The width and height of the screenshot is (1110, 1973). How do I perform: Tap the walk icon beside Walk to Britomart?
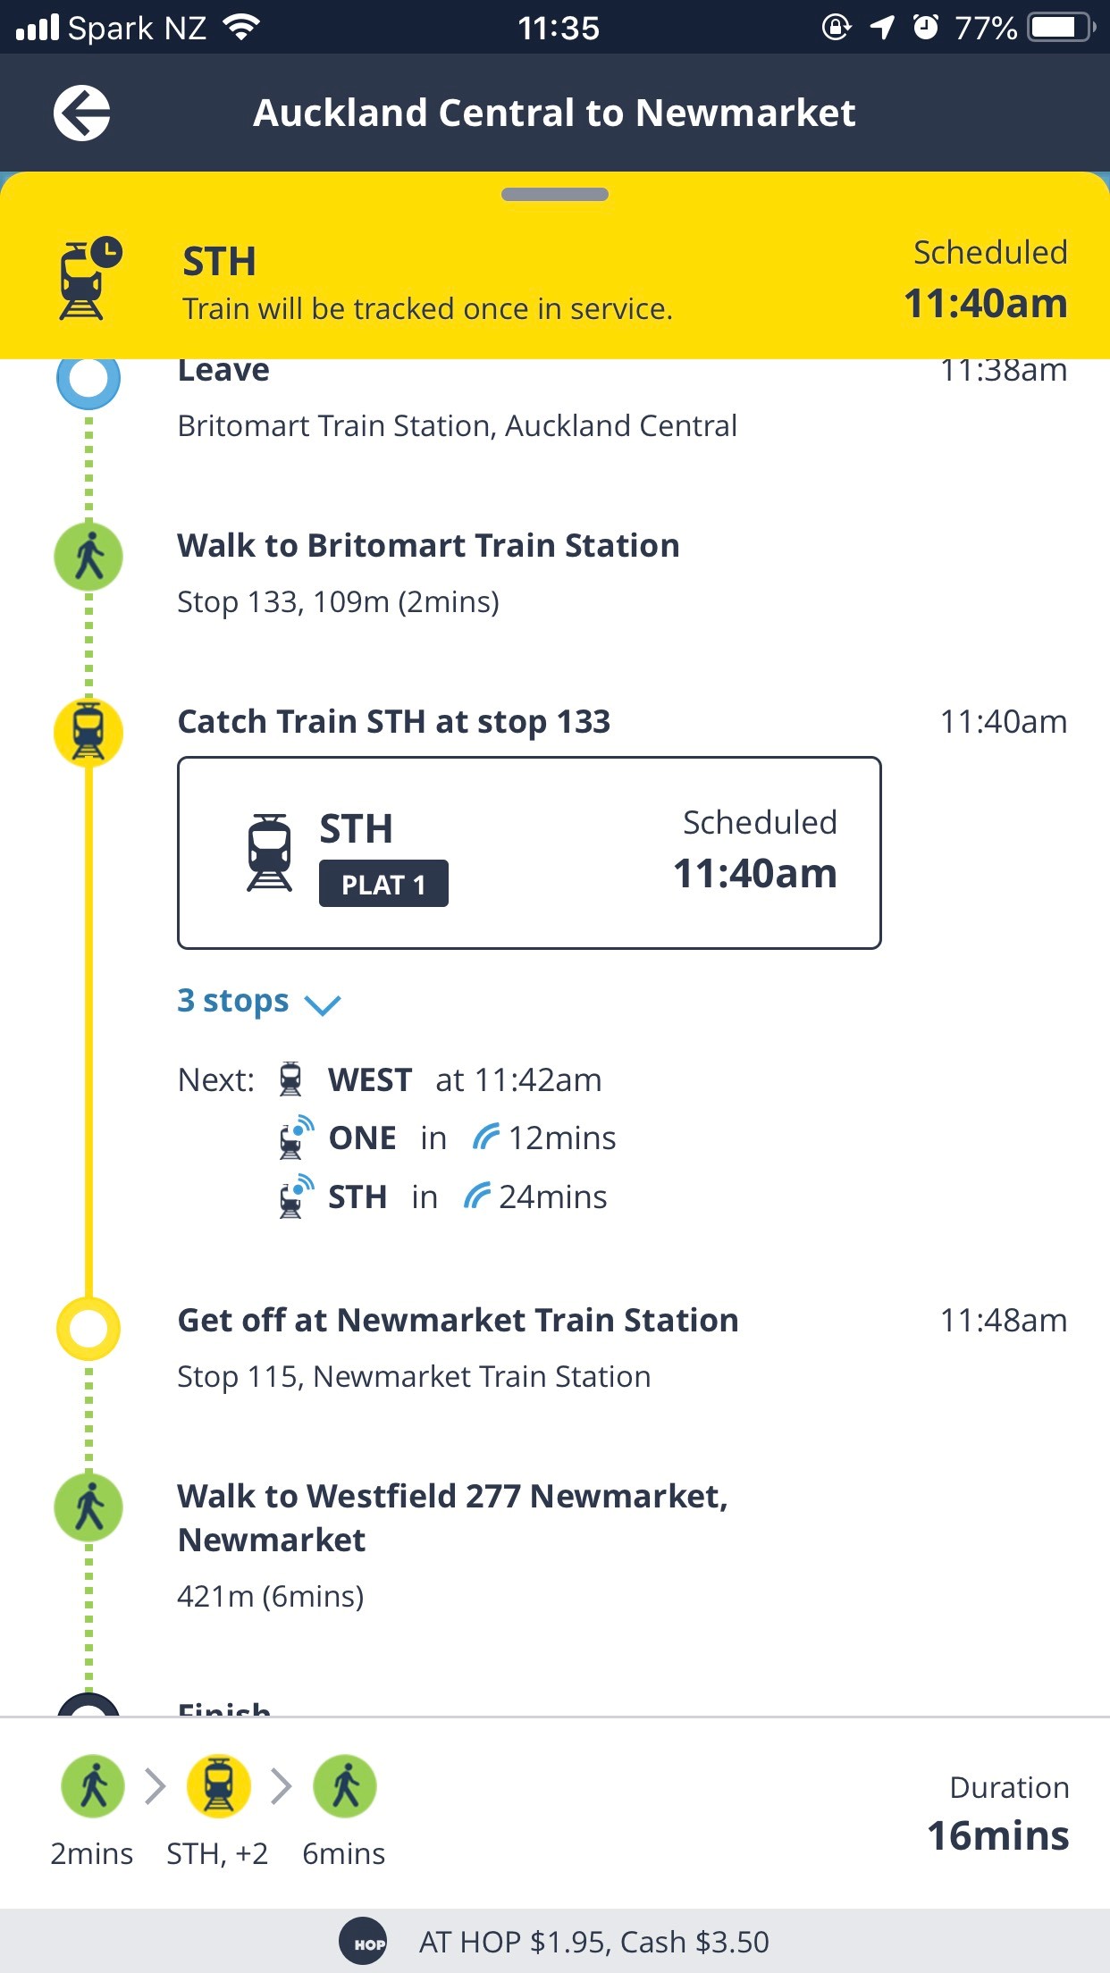pyautogui.click(x=88, y=557)
